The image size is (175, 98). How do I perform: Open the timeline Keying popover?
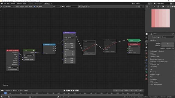click(x=16, y=90)
